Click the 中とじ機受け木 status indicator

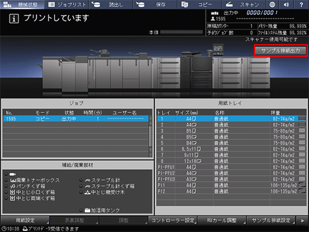pos(81,193)
